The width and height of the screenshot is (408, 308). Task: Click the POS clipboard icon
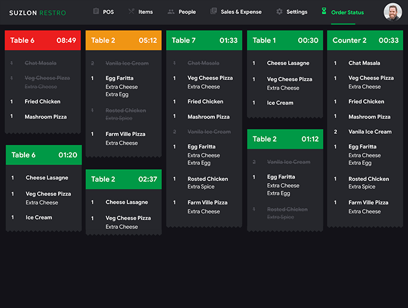pyautogui.click(x=96, y=11)
